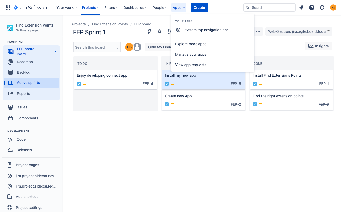Choose Explore more apps
341x212 pixels.
coord(213,44)
